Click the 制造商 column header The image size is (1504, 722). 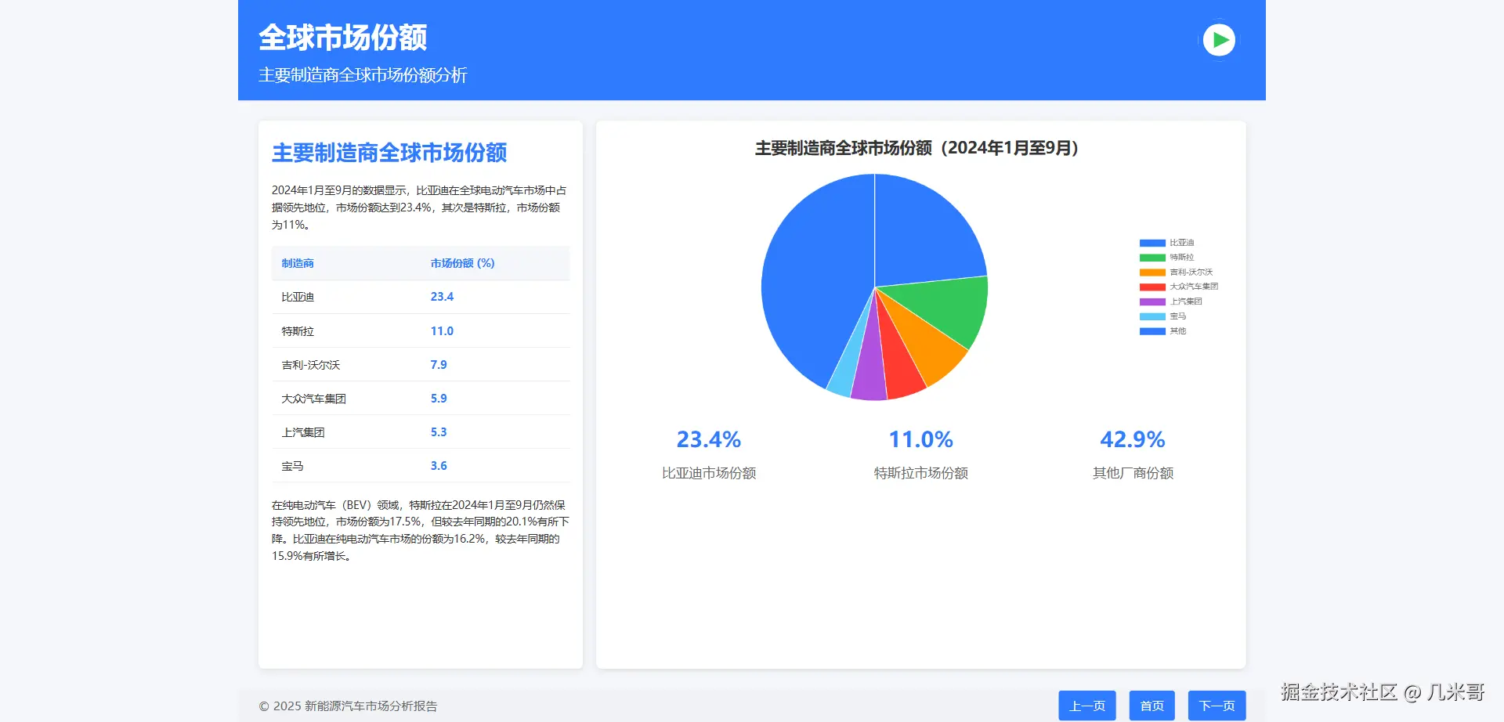point(298,263)
